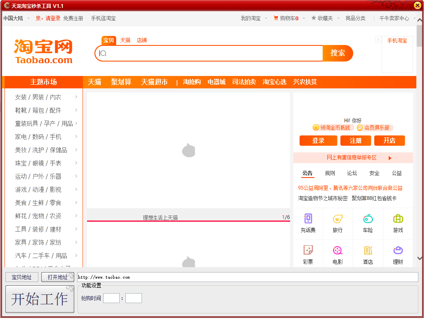Click the orange 开店 button

click(390, 140)
